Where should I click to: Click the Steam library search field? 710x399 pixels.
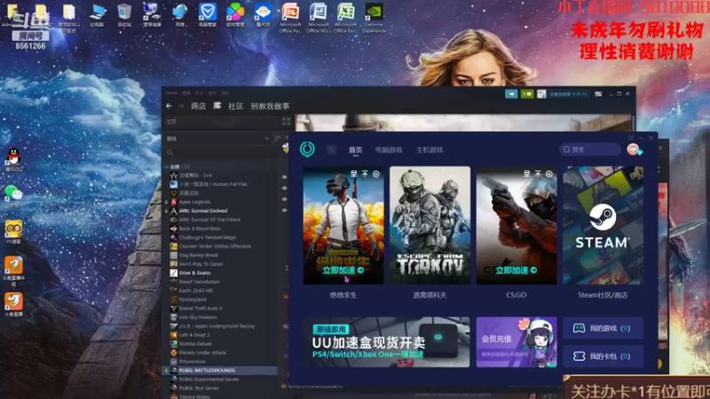[221, 153]
